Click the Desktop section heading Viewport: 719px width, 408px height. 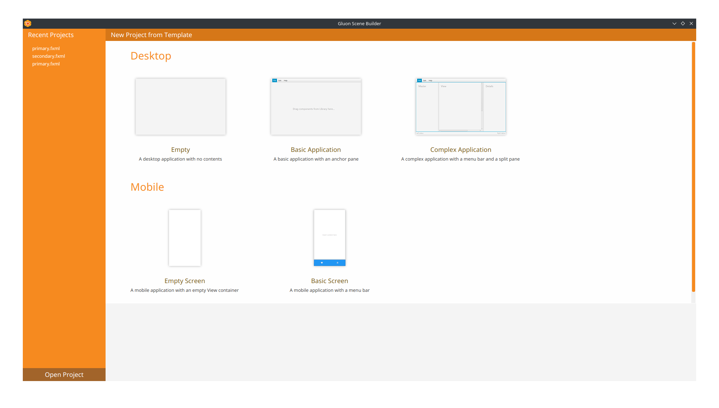pos(151,56)
